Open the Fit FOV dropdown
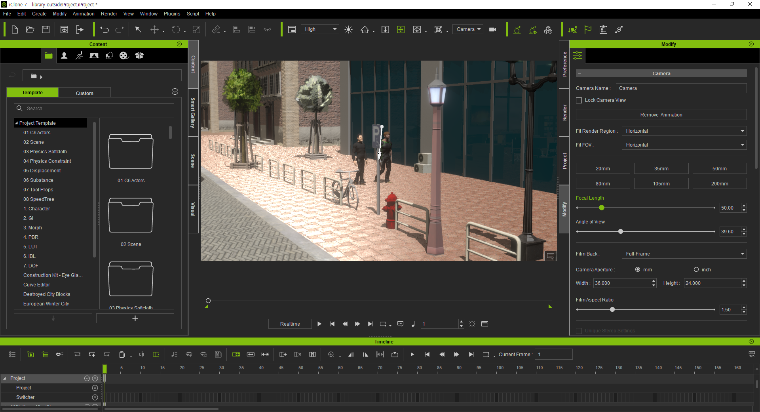Image resolution: width=760 pixels, height=412 pixels. point(684,145)
